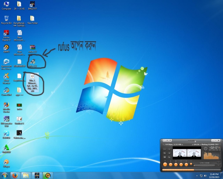Open SDFormatter V3.0 shortcut

(x=6, y=119)
